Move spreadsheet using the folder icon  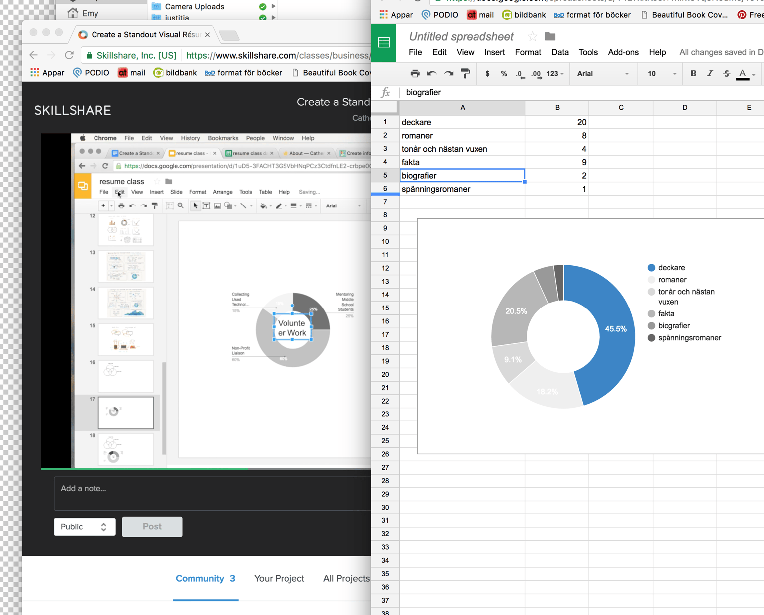(550, 36)
